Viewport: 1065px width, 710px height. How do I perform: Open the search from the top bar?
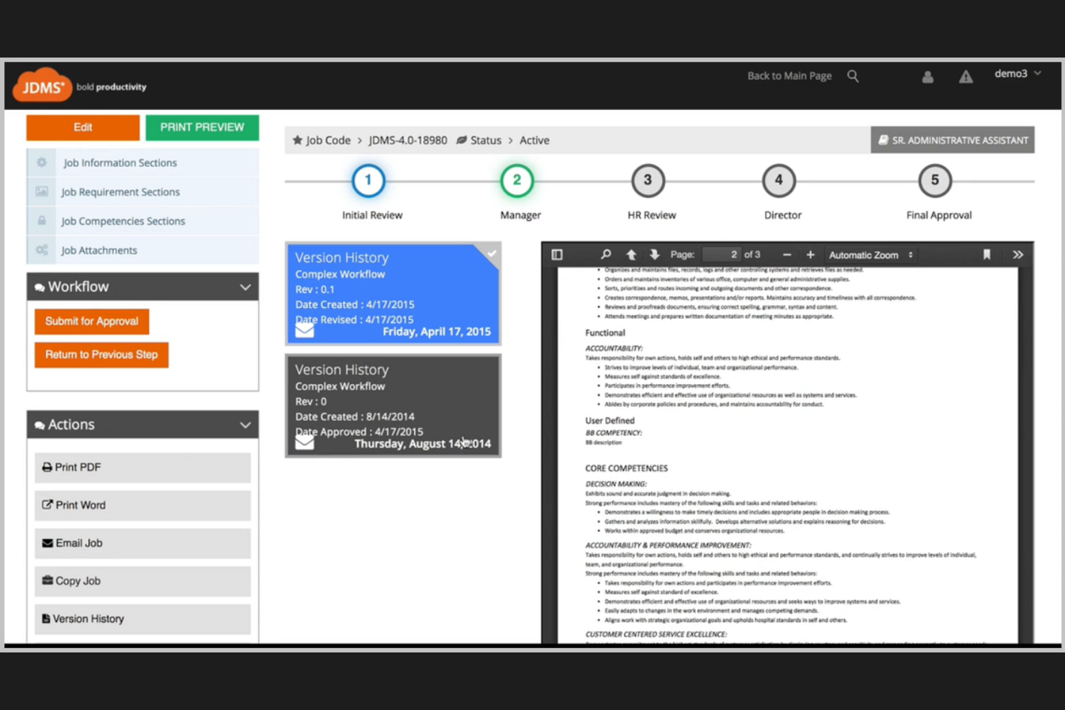coord(853,76)
